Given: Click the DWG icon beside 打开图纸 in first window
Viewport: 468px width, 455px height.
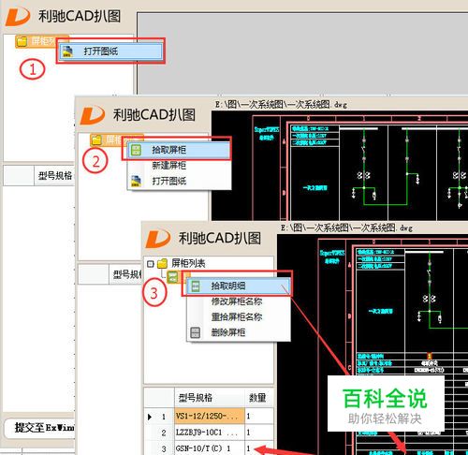Looking at the screenshot, I should pyautogui.click(x=67, y=51).
